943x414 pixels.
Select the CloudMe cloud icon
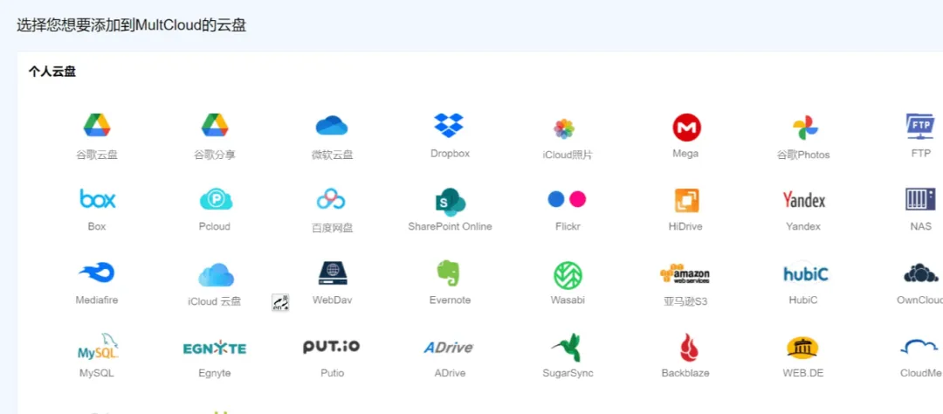(x=920, y=348)
